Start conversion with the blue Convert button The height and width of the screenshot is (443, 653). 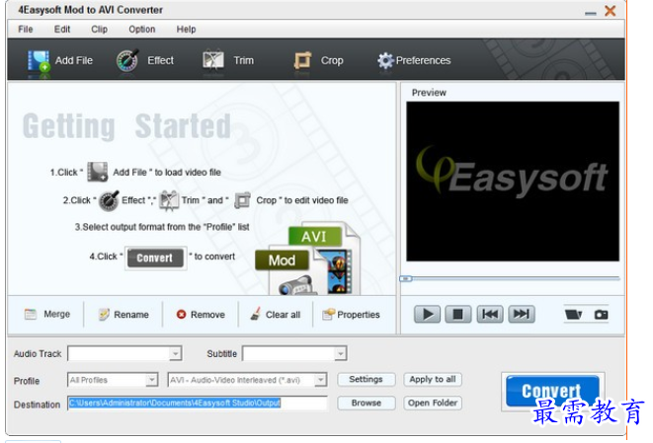(552, 391)
